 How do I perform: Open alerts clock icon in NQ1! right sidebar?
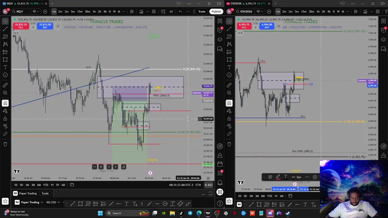tap(220, 30)
